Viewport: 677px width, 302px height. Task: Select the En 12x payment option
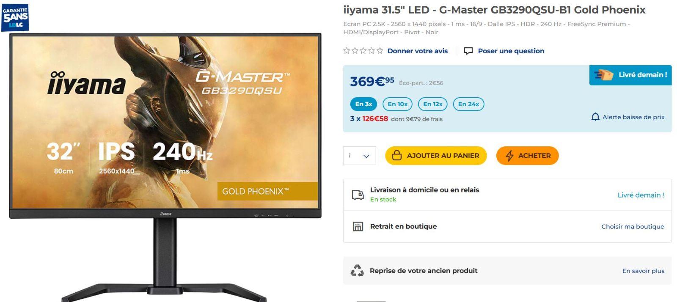pos(432,104)
